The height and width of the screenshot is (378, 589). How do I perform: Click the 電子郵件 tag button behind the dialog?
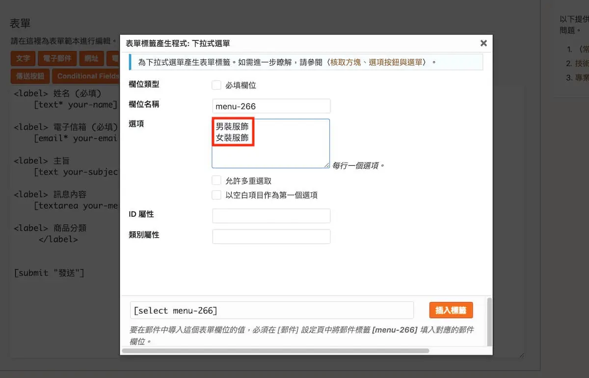tap(57, 58)
